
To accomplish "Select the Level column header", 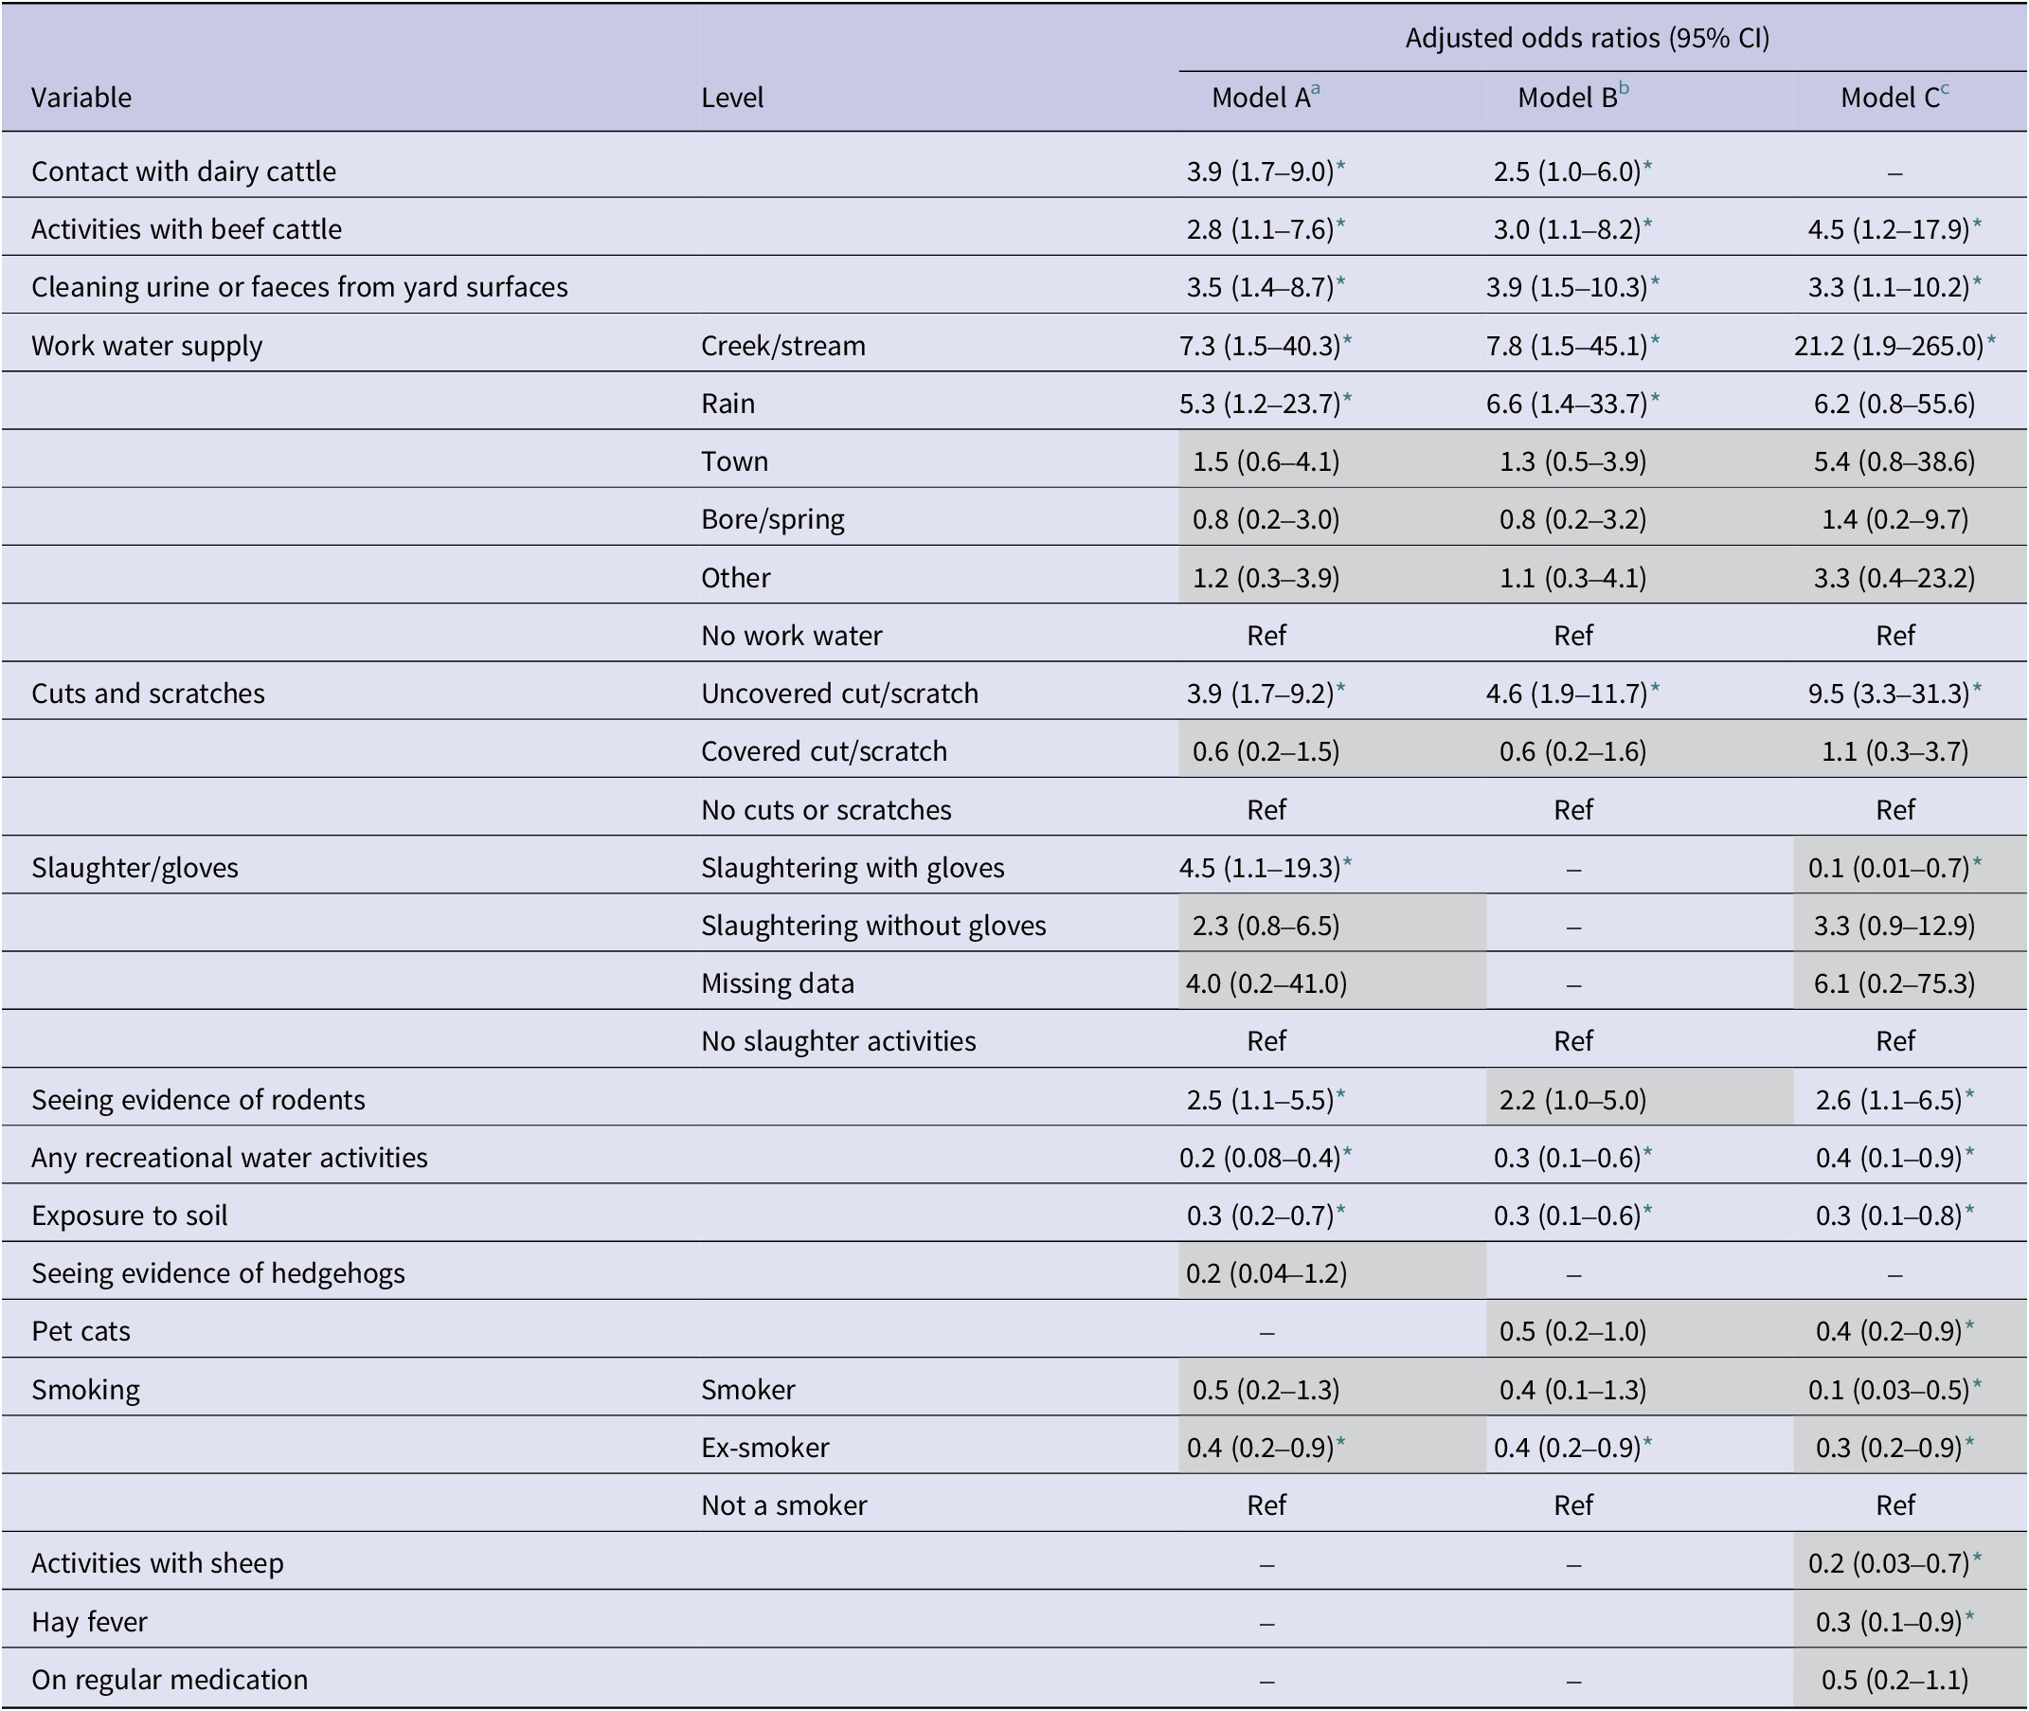I will (x=732, y=98).
